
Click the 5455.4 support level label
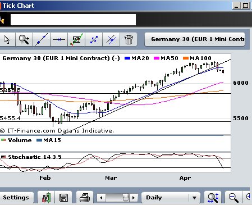(10, 118)
